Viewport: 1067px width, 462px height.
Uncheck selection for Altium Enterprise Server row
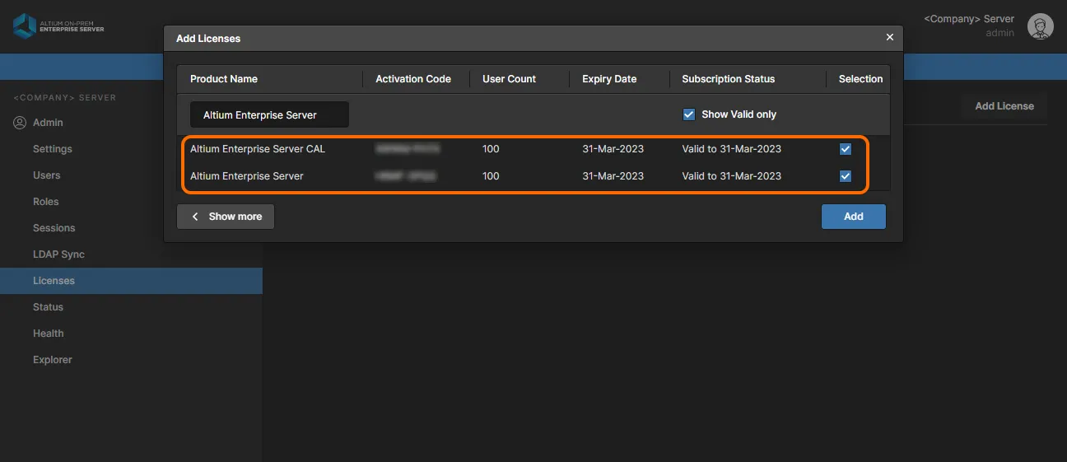coord(846,176)
